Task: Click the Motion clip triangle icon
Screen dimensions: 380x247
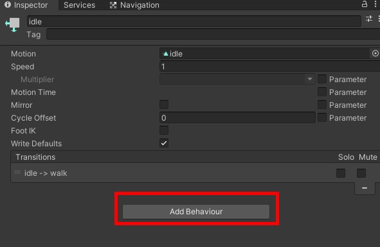Action: click(x=166, y=54)
